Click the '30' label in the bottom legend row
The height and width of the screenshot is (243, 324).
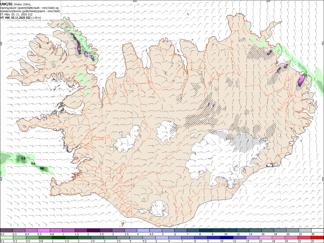pos(313,241)
